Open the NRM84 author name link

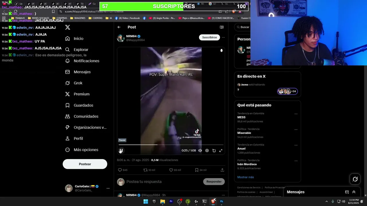pos(131,36)
